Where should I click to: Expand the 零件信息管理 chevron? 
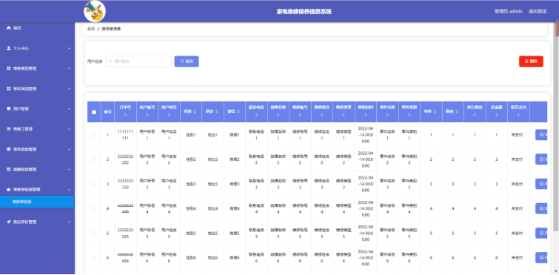[69, 149]
